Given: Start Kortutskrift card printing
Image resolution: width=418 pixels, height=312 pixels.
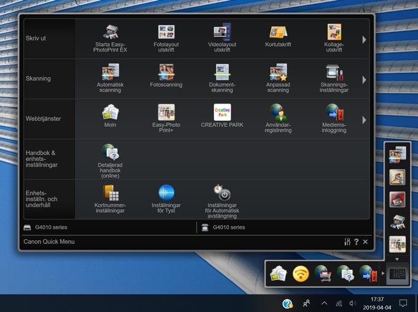Looking at the screenshot, I should click(278, 37).
